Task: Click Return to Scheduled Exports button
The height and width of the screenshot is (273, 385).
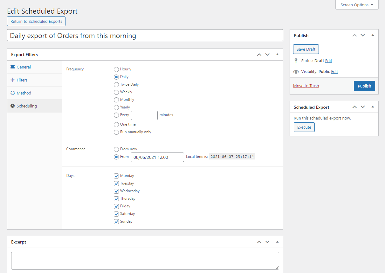Action: 36,21
